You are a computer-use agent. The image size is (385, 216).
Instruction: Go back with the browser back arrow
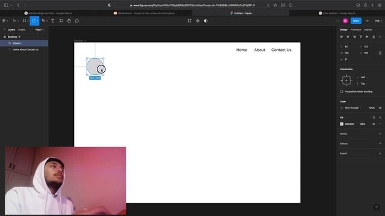[18, 5]
